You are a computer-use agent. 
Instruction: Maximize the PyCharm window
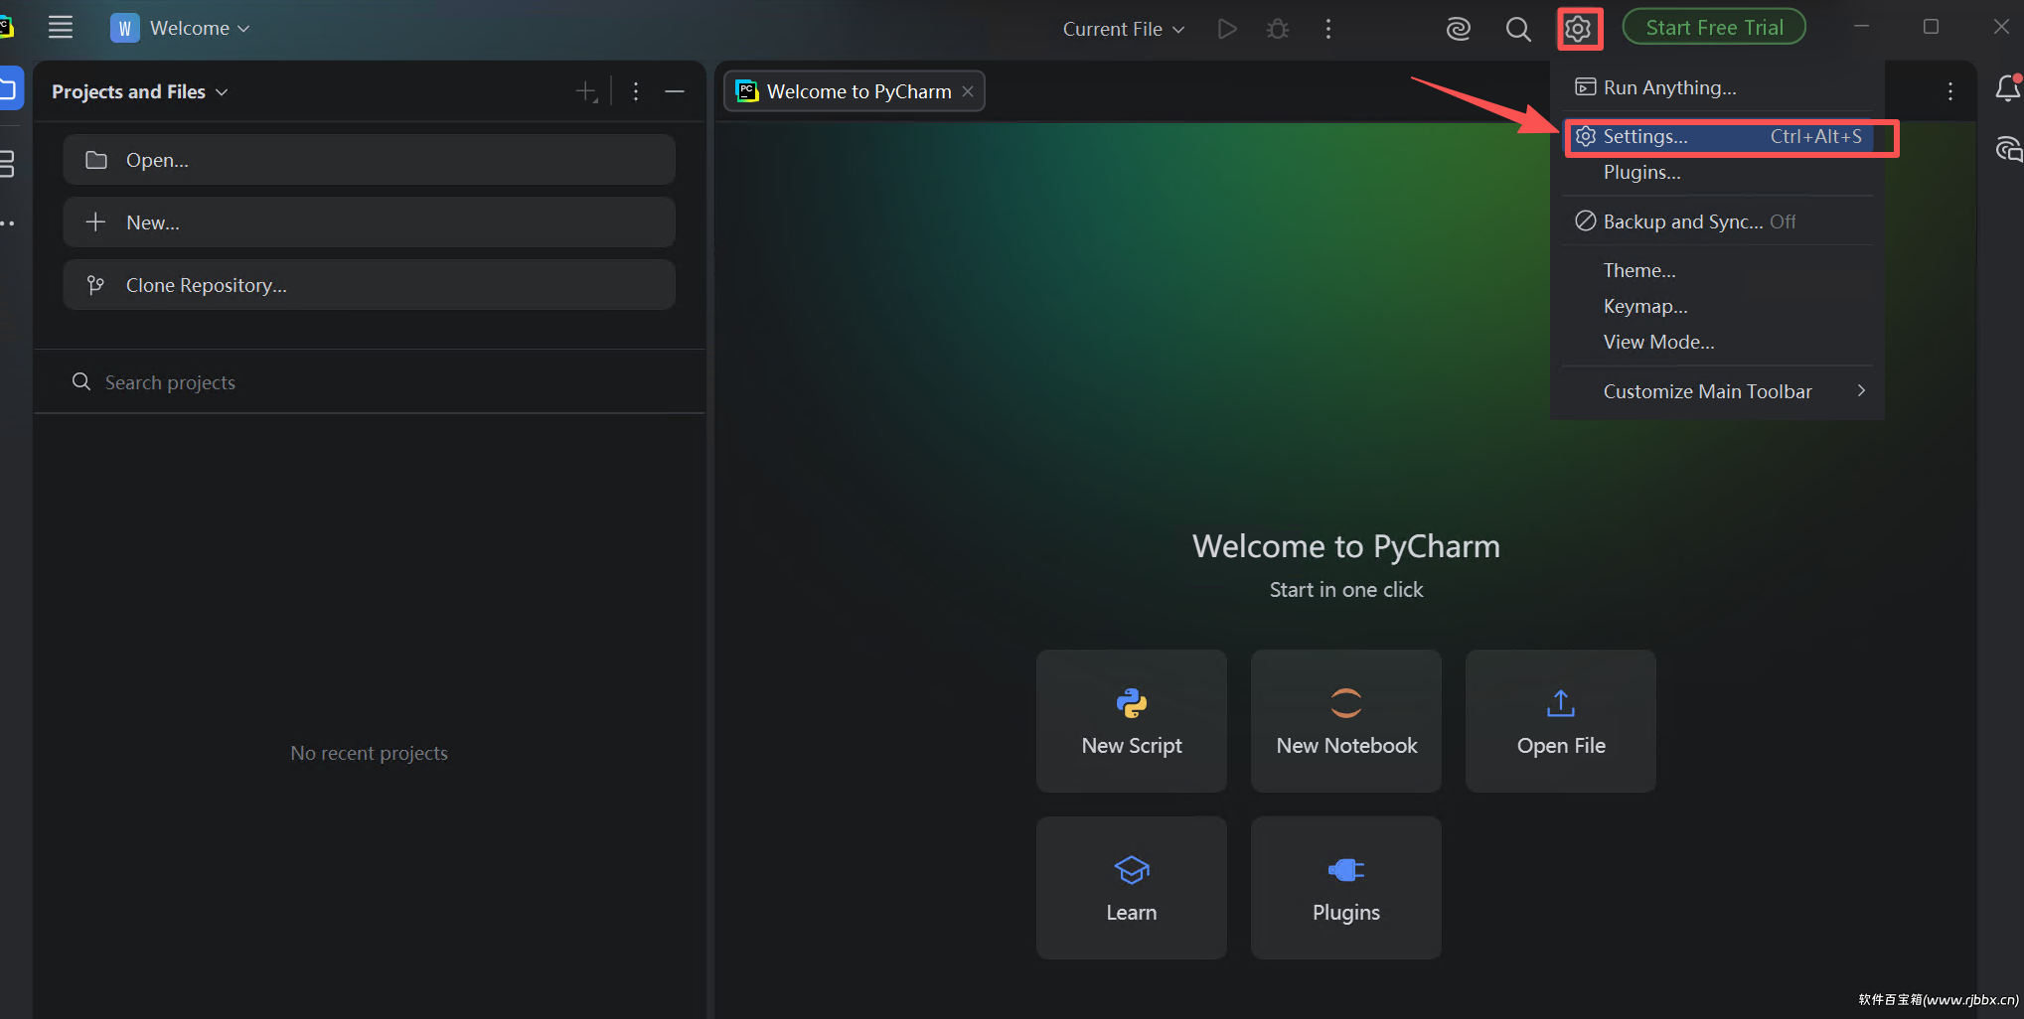[1931, 27]
